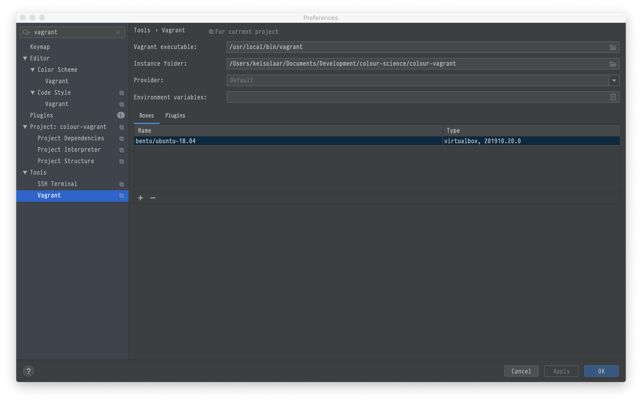Collapse the Tools tree node
This screenshot has height=402, width=642.
pyautogui.click(x=25, y=172)
